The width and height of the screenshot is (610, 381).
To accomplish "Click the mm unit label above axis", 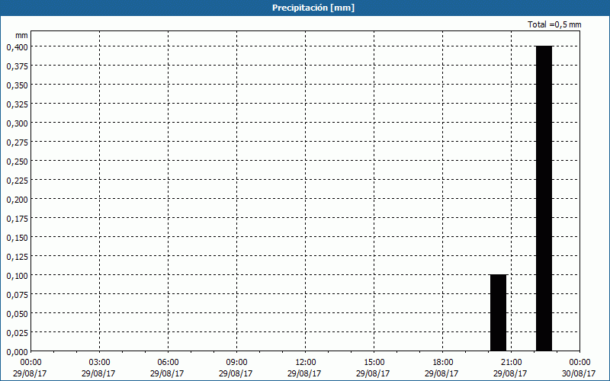I will tap(21, 35).
